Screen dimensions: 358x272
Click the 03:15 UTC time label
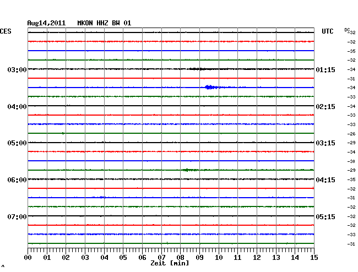pyautogui.click(x=326, y=143)
